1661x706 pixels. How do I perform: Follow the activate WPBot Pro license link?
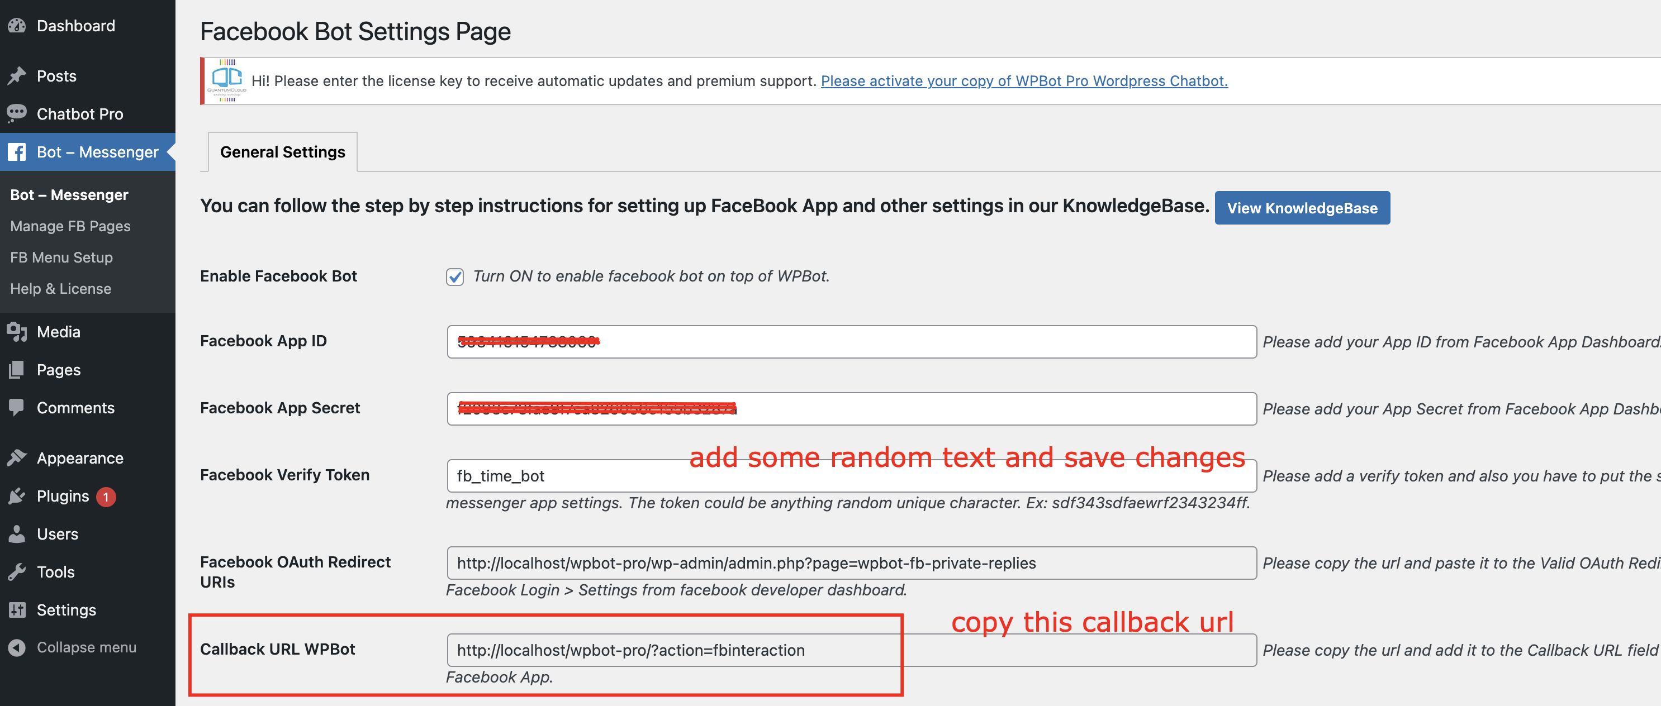(1024, 80)
